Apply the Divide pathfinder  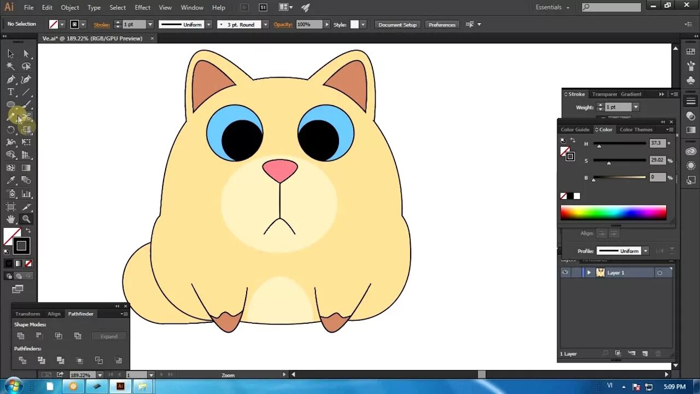22,360
